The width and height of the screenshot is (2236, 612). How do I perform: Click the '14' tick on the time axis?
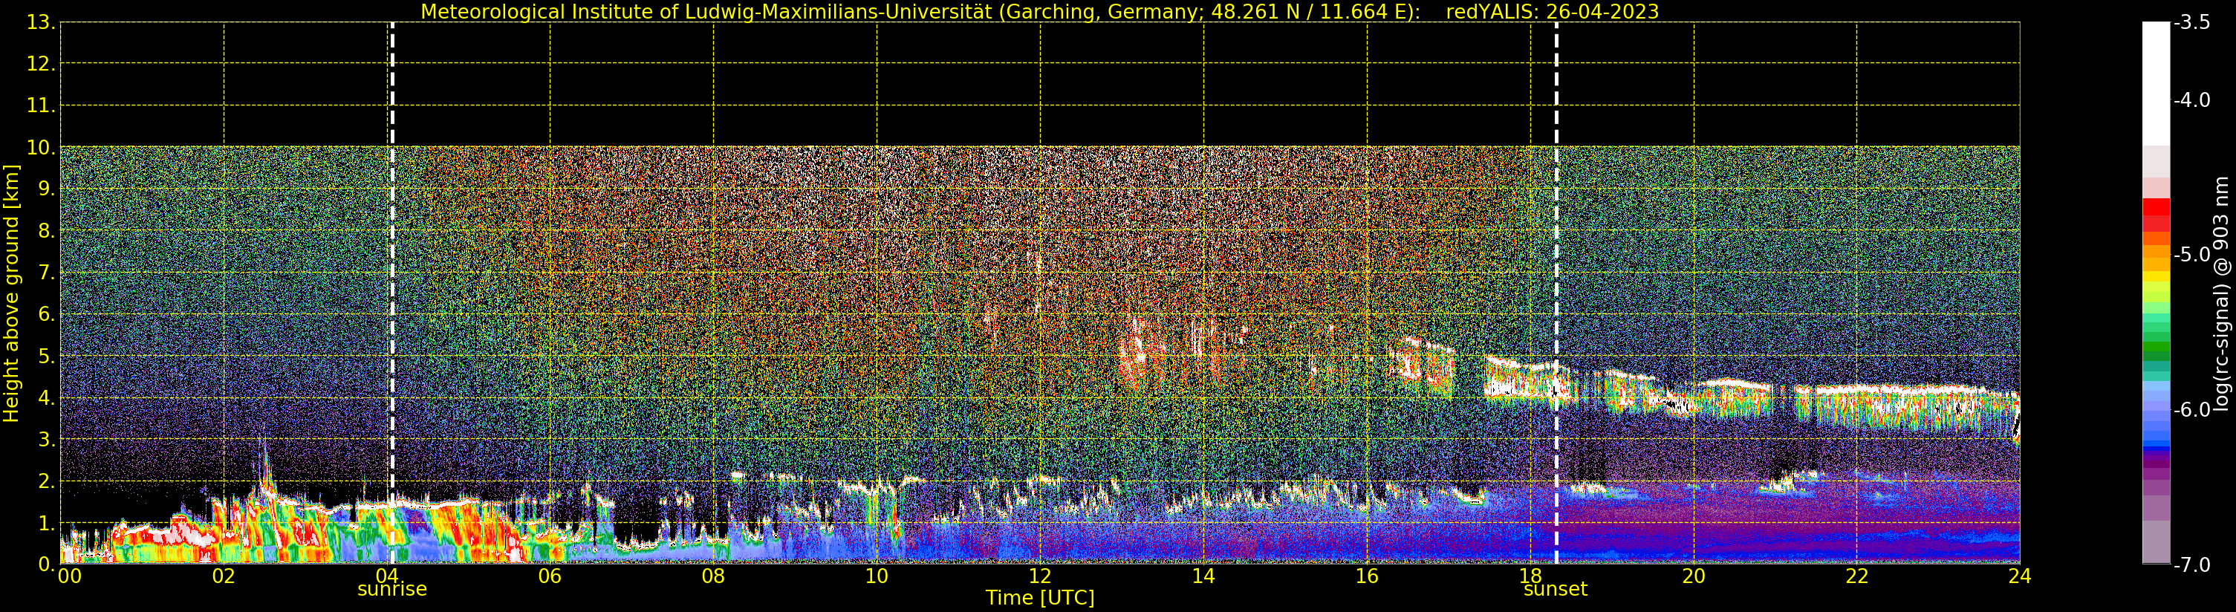click(1203, 576)
